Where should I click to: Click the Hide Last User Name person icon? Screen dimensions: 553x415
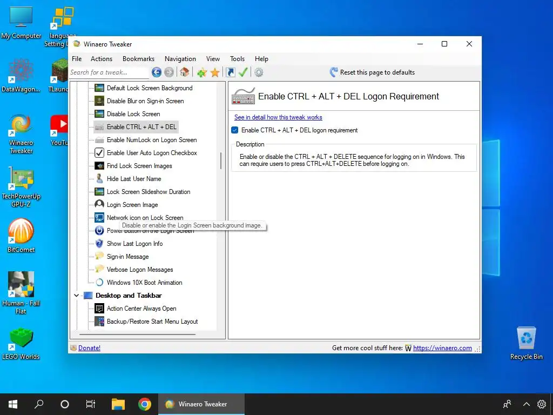[x=99, y=178]
